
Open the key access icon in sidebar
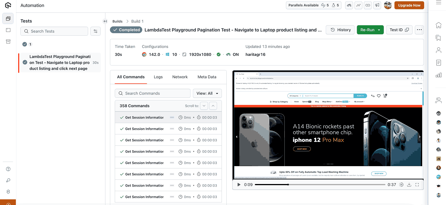coord(8,180)
